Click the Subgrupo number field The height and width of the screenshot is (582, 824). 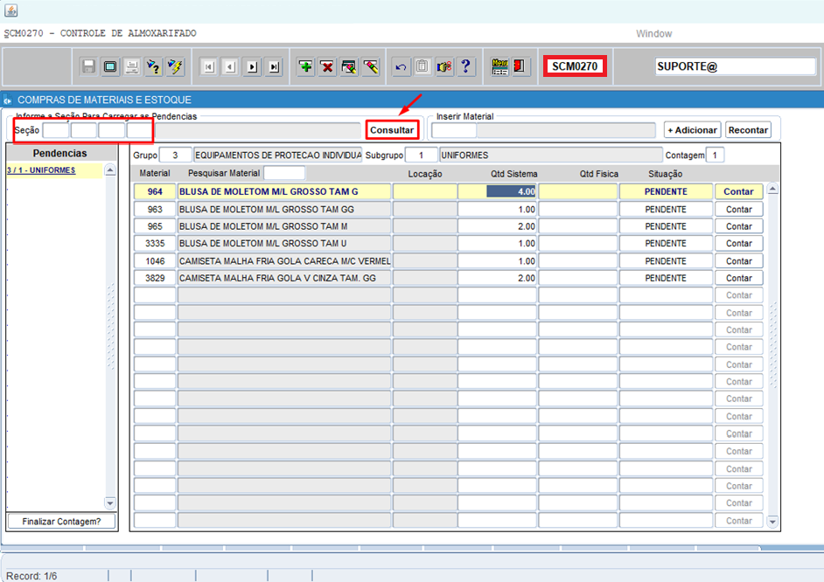point(421,156)
